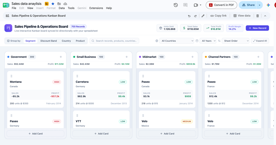The height and width of the screenshot is (145, 276).
Task: Open the Extensions menu
Action: coord(96,8)
